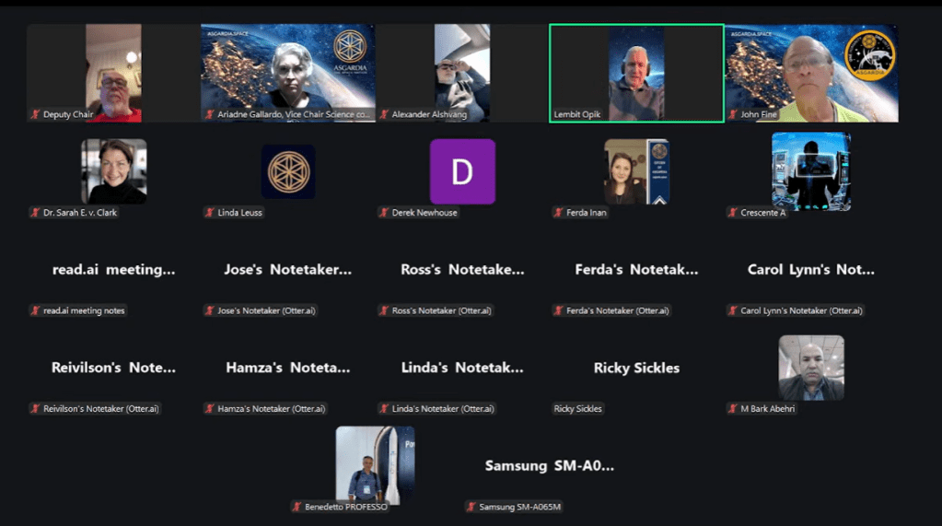Click muted mic icon next to M Bark Abehri
Screen dimensions: 942x526
point(733,408)
